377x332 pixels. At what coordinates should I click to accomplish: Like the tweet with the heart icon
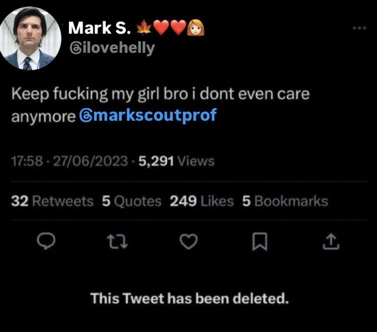[188, 242]
